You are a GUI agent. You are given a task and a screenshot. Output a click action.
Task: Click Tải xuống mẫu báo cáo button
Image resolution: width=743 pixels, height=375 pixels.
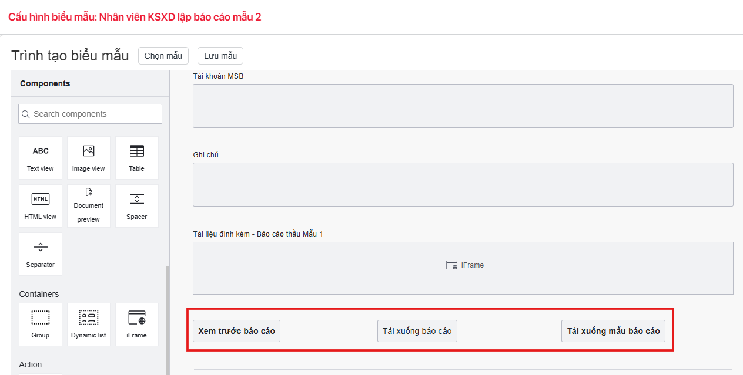point(613,331)
